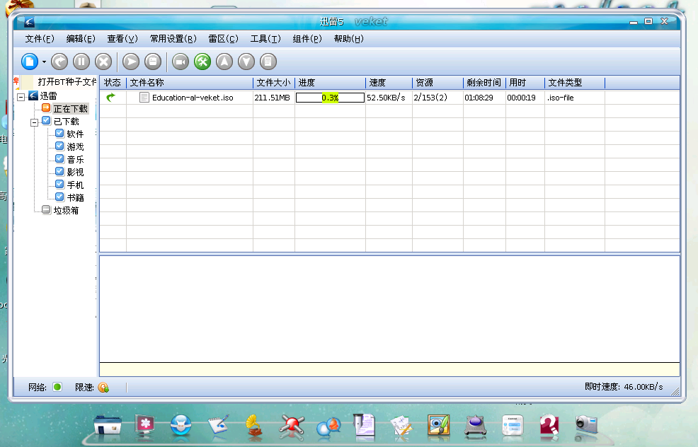Open the monitor with flower icon in the dock

(x=145, y=426)
